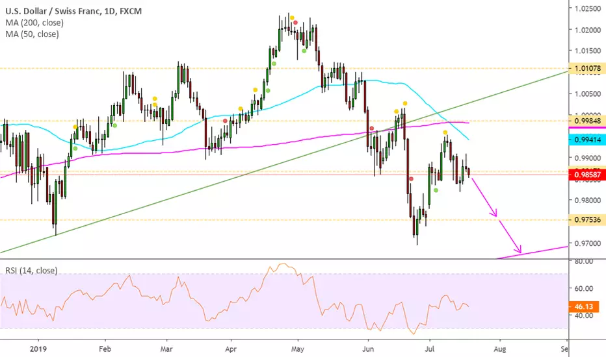
Task: Click the 0.97000 price axis label
Action: click(x=587, y=243)
